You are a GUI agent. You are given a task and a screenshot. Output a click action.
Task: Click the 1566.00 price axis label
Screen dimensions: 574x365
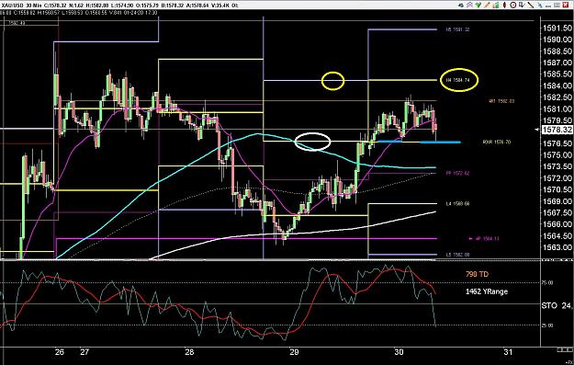557,224
